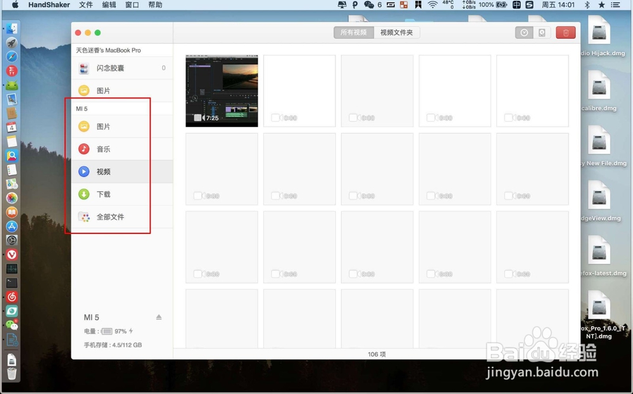Image resolution: width=633 pixels, height=394 pixels.
Task: Open Notification Center list icon
Action: (615, 5)
